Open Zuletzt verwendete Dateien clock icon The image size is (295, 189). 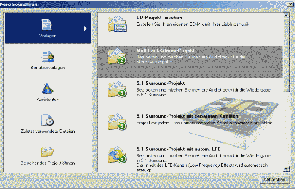47,121
